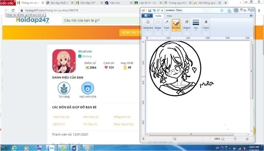The width and height of the screenshot is (264, 151).
Task: Redo using the Paint quick access arrow
Action: pos(158,10)
